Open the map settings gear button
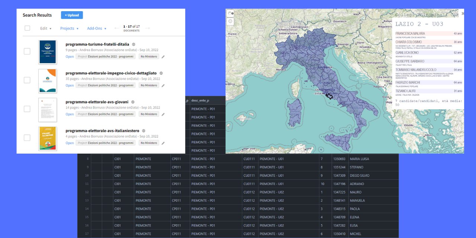 pos(231,21)
